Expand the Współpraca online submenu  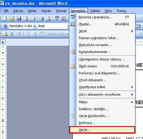point(102,87)
